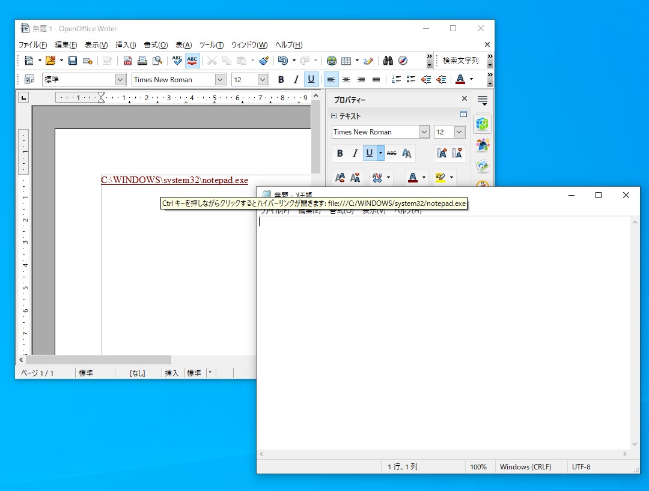Click the Format Paintbrush icon
This screenshot has width=649, height=491.
tap(264, 61)
